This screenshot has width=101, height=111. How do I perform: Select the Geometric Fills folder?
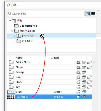tap(28, 26)
